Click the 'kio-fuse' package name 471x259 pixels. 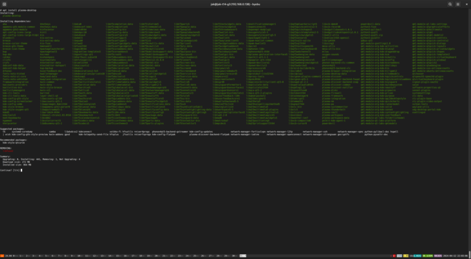(x=45, y=43)
